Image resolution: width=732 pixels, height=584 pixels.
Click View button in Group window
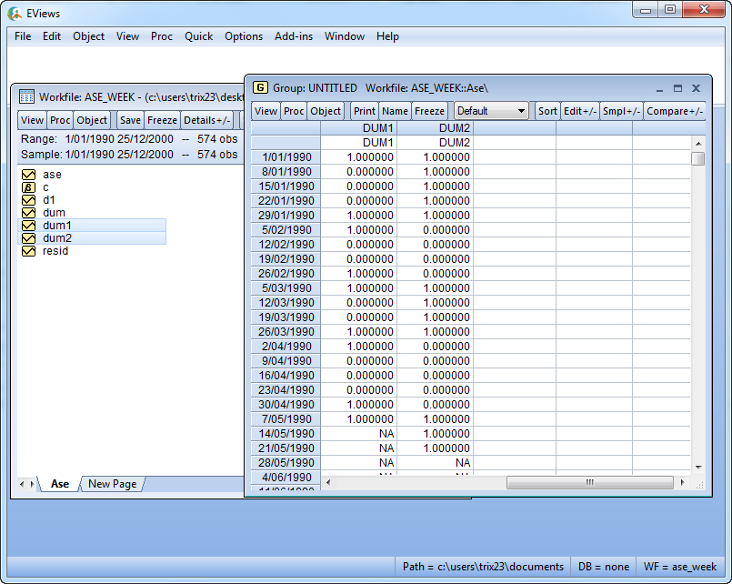[266, 111]
